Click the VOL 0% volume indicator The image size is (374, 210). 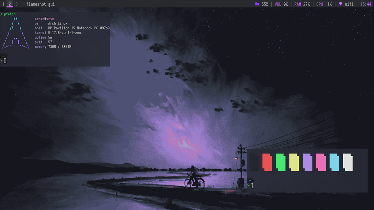[281, 4]
